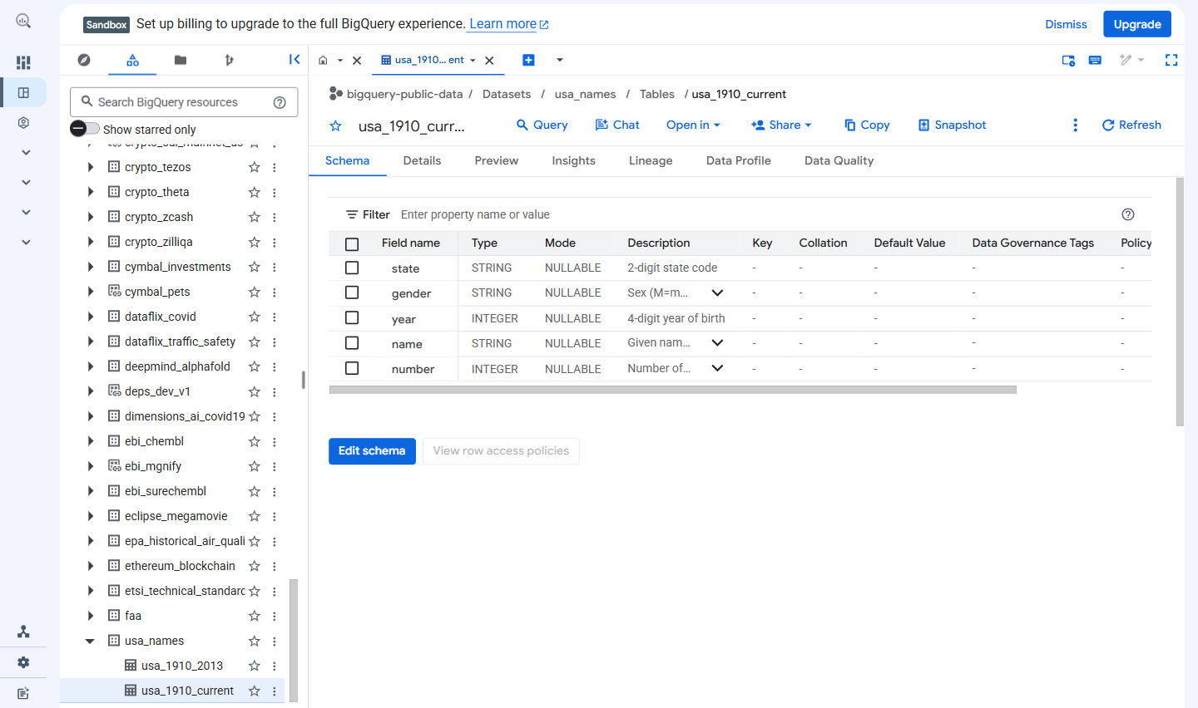Expand the crypto_zcash dataset

tap(90, 217)
